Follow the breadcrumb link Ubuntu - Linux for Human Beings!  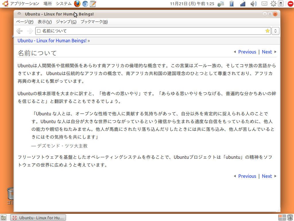point(52,41)
